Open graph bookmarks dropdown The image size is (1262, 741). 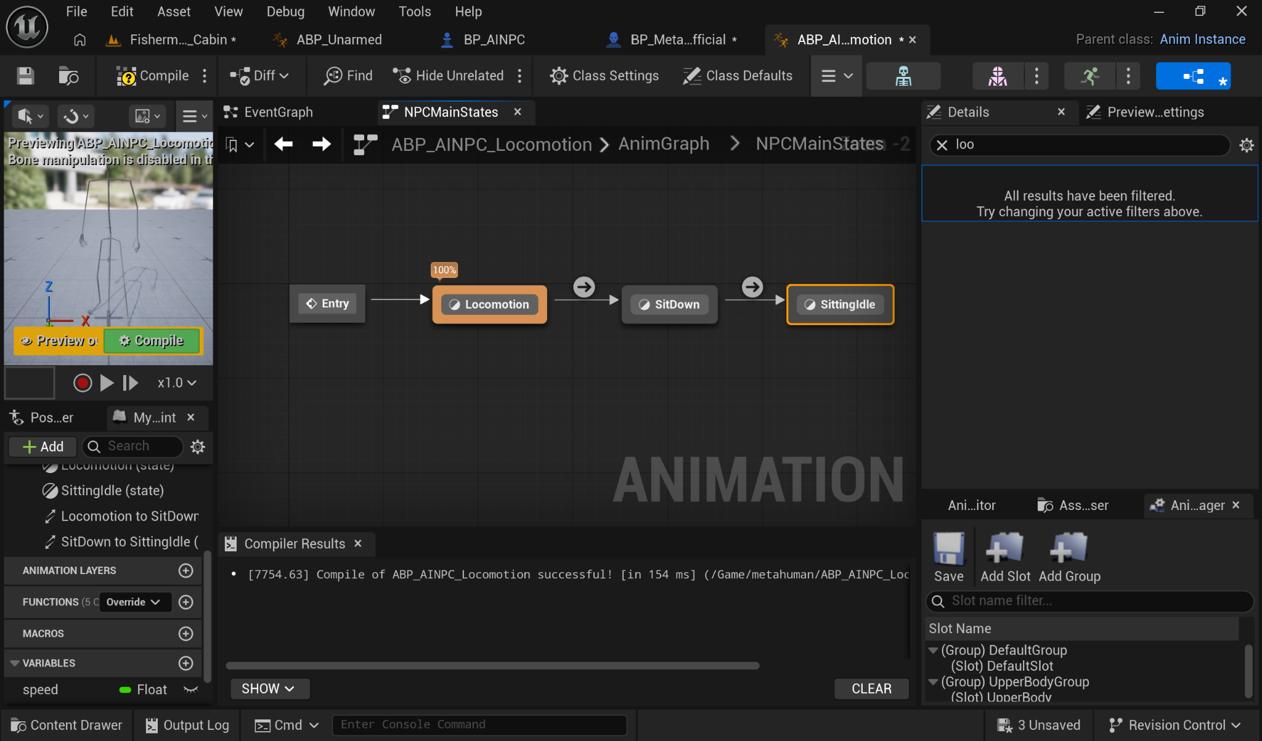240,145
